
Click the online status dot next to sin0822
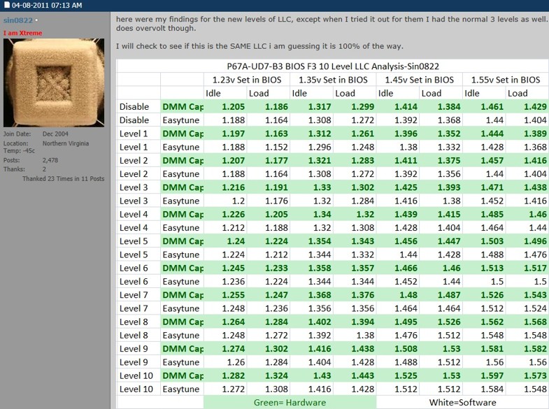[36, 20]
